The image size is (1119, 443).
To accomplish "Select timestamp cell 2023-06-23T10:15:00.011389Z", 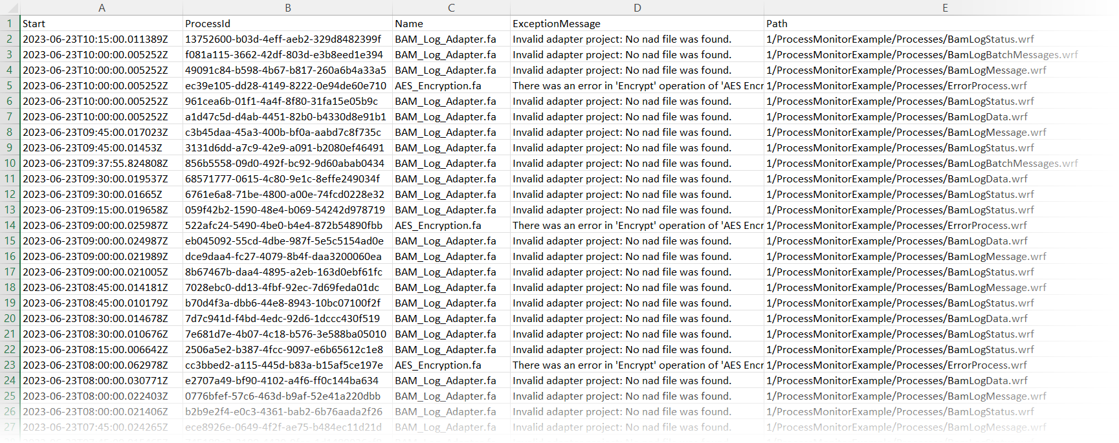I will (x=95, y=39).
